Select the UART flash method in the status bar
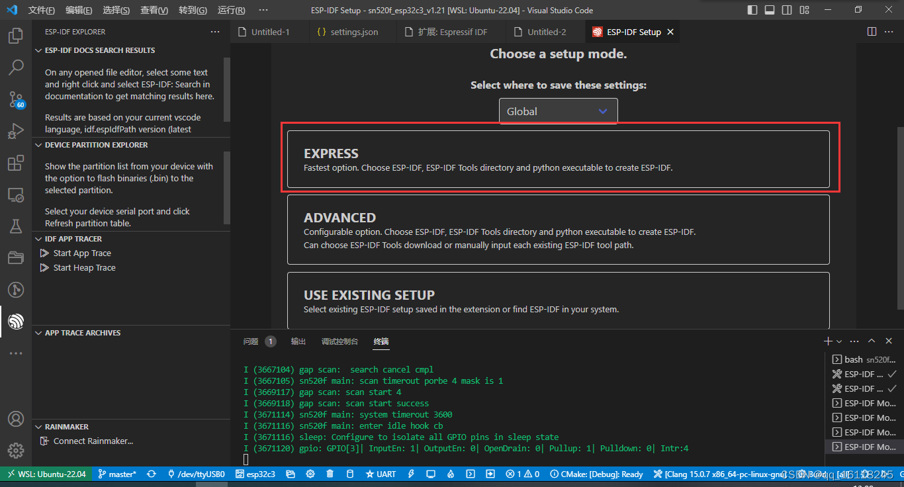This screenshot has width=904, height=487. pyautogui.click(x=381, y=474)
